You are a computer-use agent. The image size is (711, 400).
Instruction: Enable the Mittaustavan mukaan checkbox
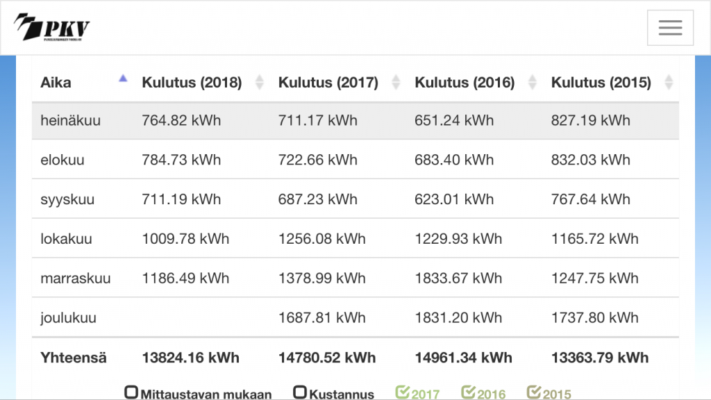click(x=131, y=393)
